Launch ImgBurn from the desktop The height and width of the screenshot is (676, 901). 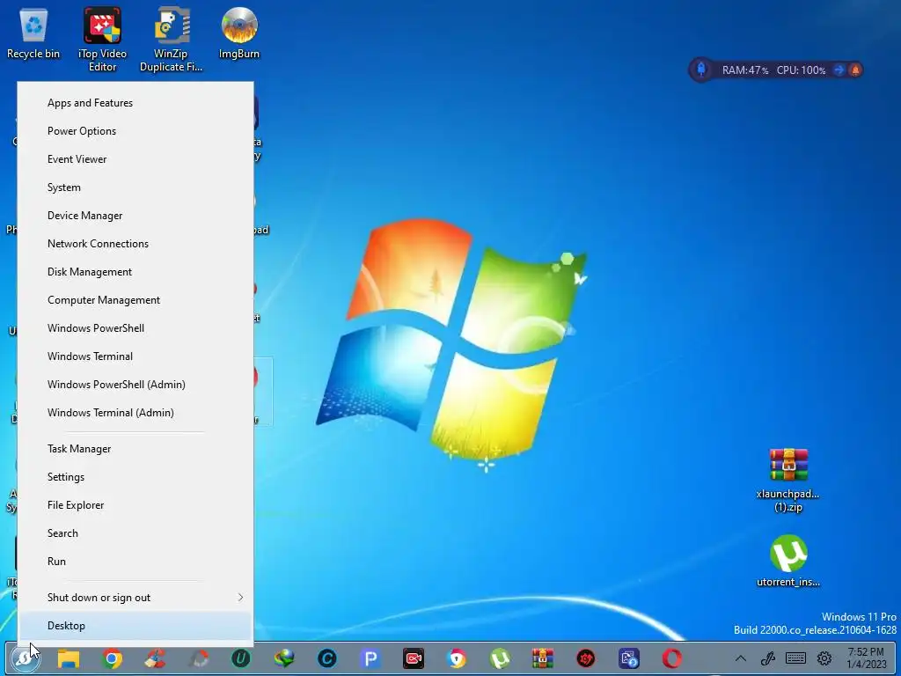(x=239, y=33)
